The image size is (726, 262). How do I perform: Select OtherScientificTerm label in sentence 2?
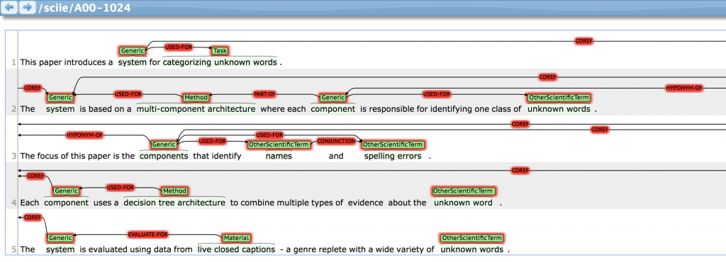[559, 98]
